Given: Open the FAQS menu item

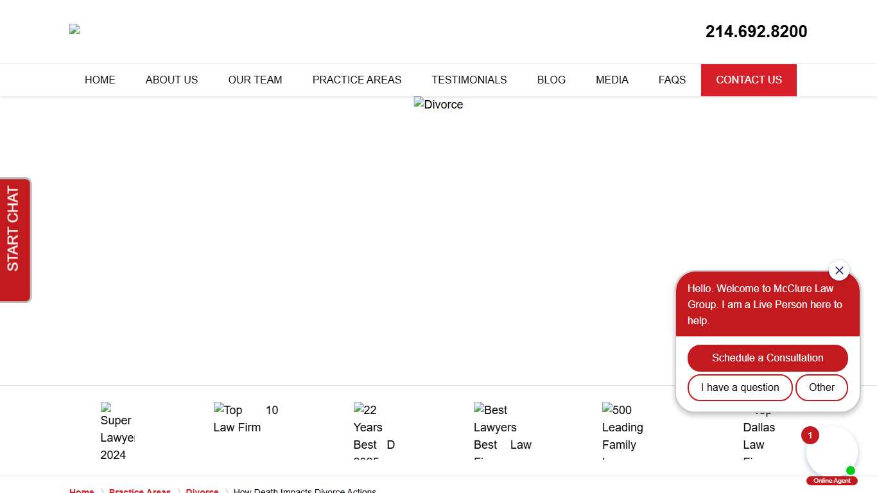Looking at the screenshot, I should point(672,80).
